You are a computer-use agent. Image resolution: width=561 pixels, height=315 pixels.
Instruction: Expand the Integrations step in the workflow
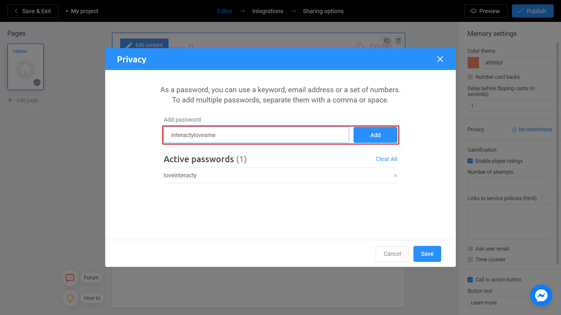[267, 11]
